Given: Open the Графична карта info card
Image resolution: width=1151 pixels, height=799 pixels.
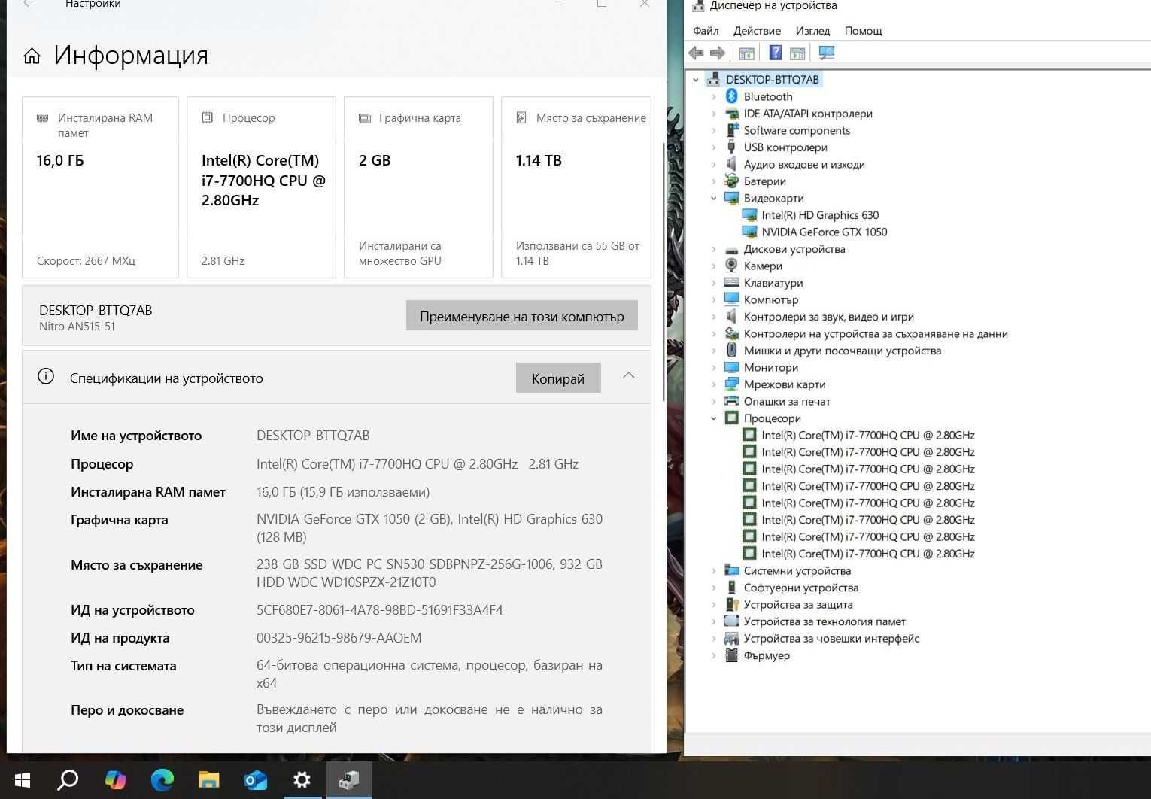Looking at the screenshot, I should (418, 187).
